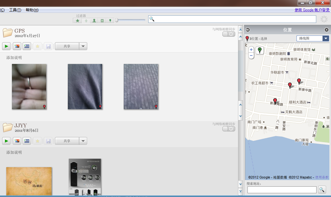The width and height of the screenshot is (331, 197).
Task: Click geotag pin on ring photo
Action: click(44, 107)
